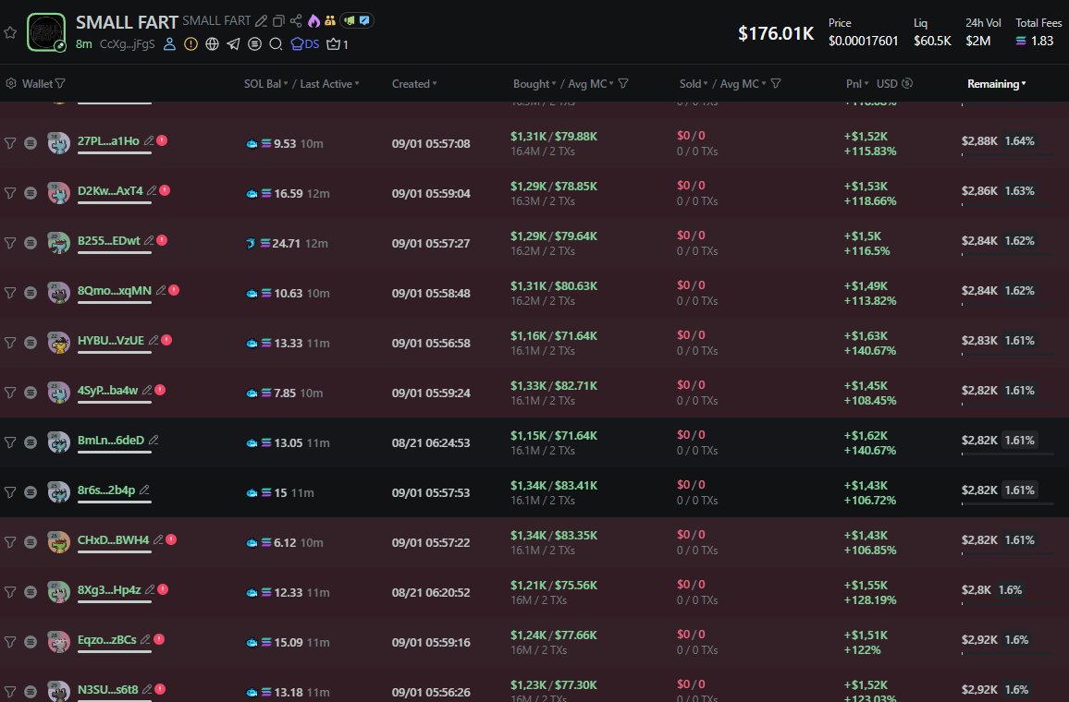Click the red alert badge beside 8Qmo...xqMN
Viewport: 1069px width, 702px height.
[174, 290]
